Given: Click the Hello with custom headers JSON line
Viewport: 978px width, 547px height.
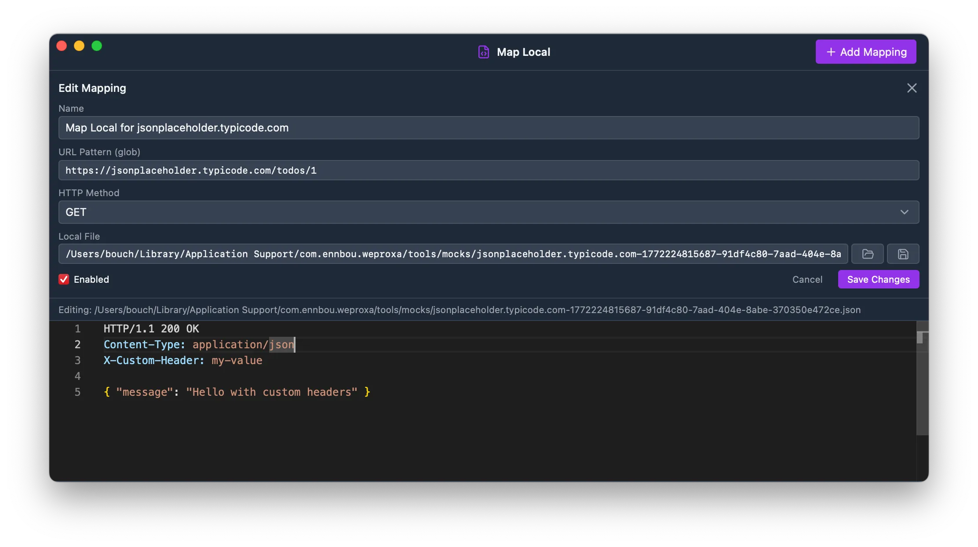Looking at the screenshot, I should tap(237, 392).
